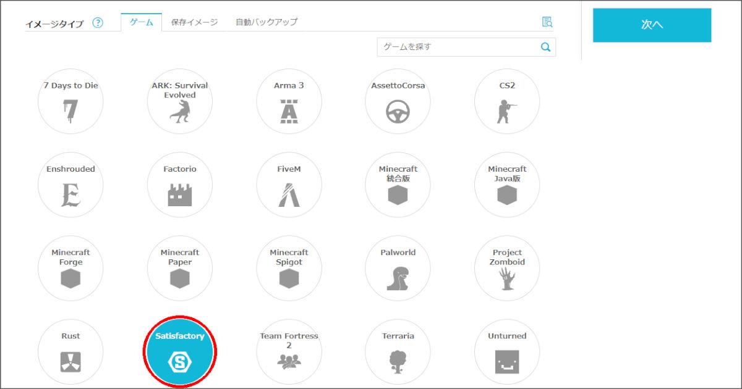Click the highlighted Satisfactory game image
This screenshot has width=742, height=389.
tap(180, 352)
